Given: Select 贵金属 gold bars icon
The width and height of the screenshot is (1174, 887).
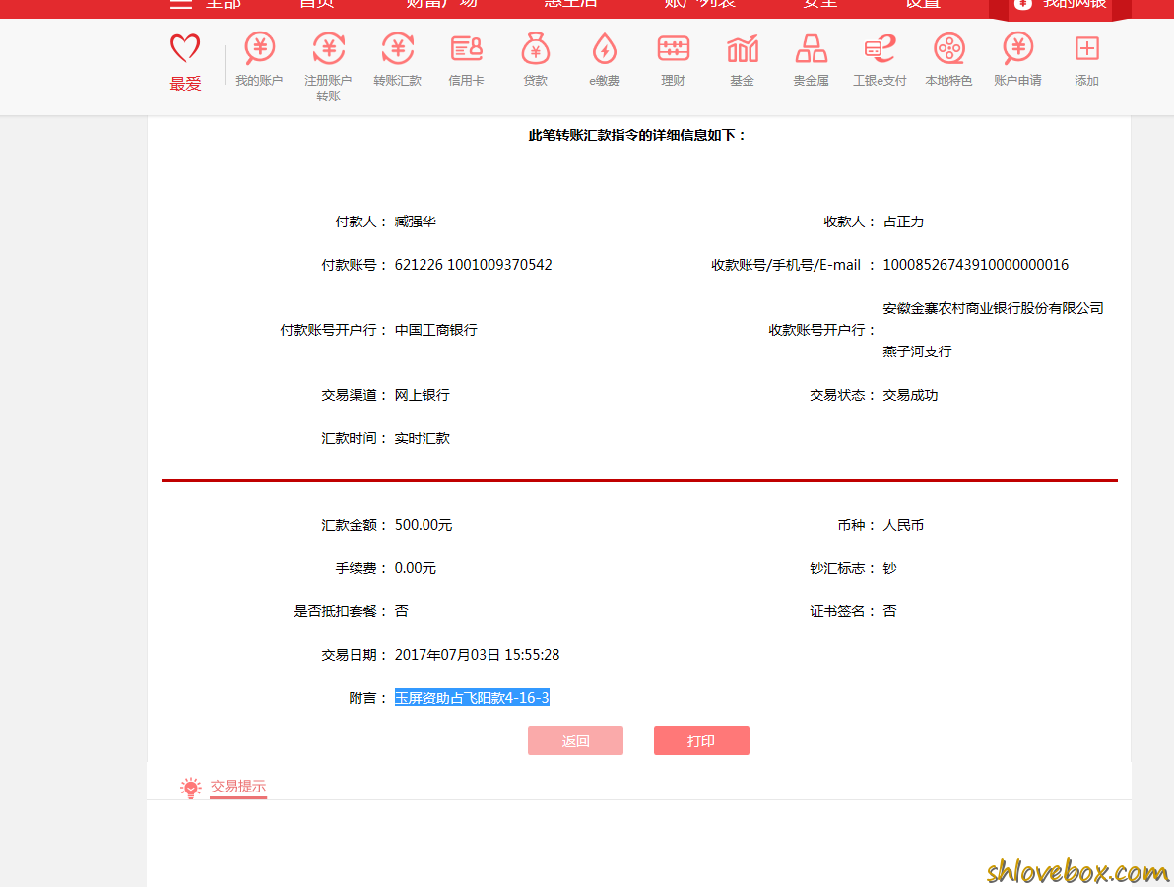Looking at the screenshot, I should click(x=811, y=48).
